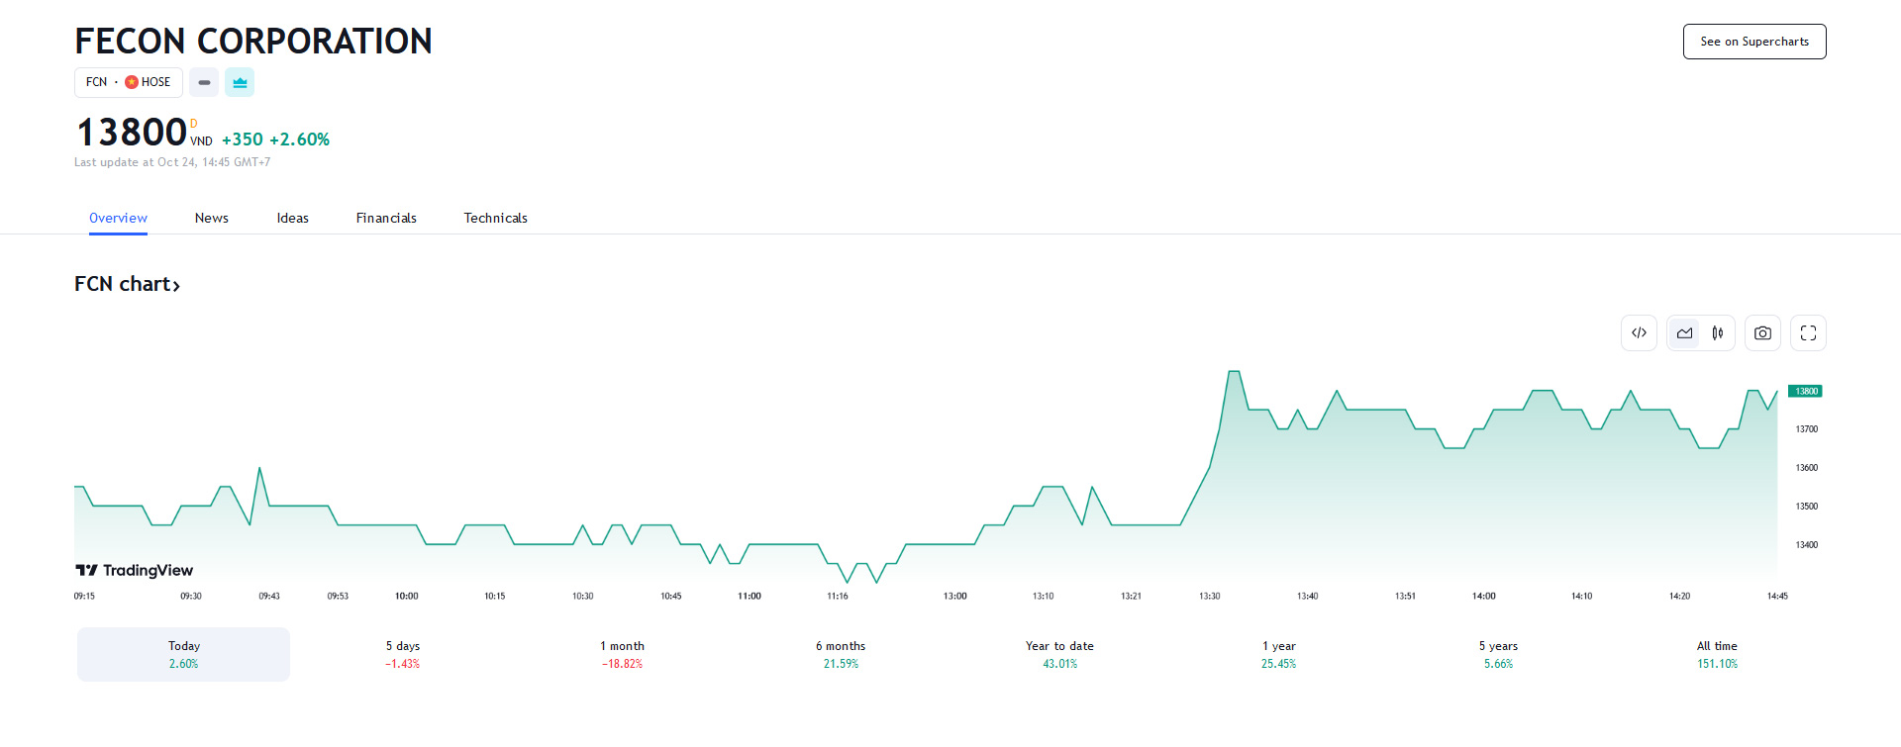Select the Today performance period
Image resolution: width=1901 pixels, height=747 pixels.
(x=183, y=654)
